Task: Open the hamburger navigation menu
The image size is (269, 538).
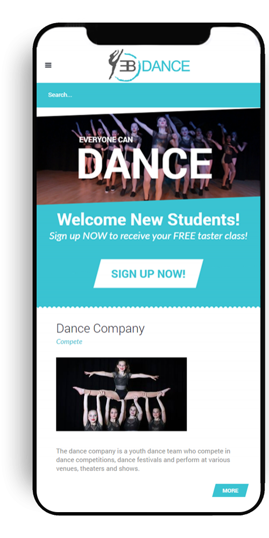Action: tap(48, 65)
